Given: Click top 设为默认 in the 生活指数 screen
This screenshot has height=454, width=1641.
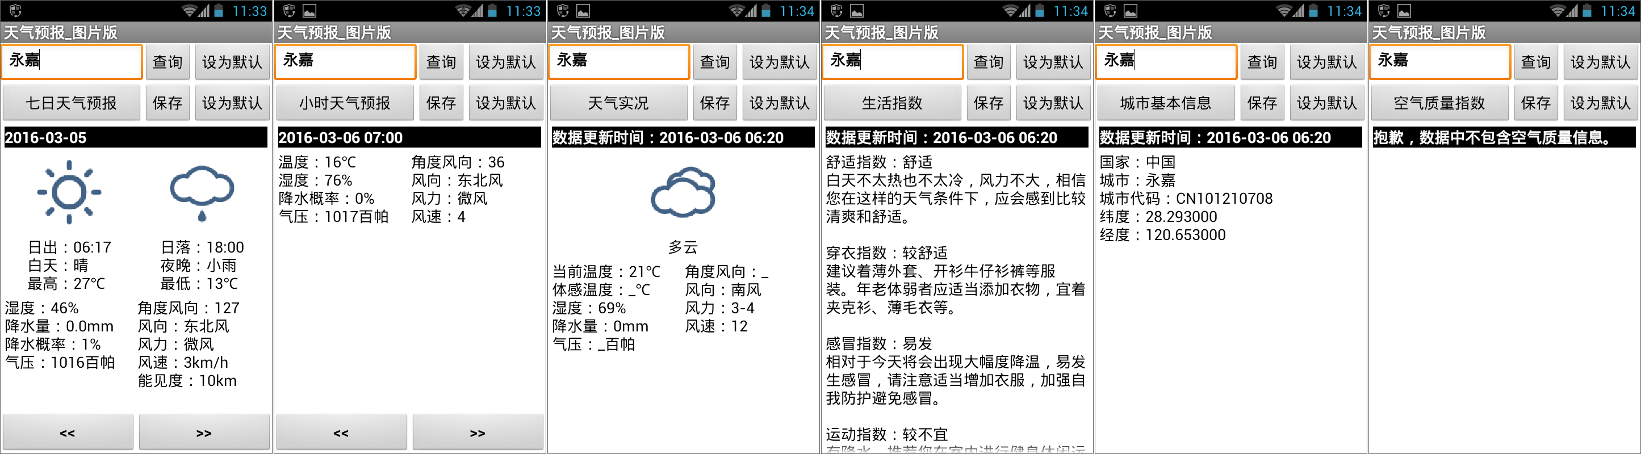Looking at the screenshot, I should point(1054,62).
